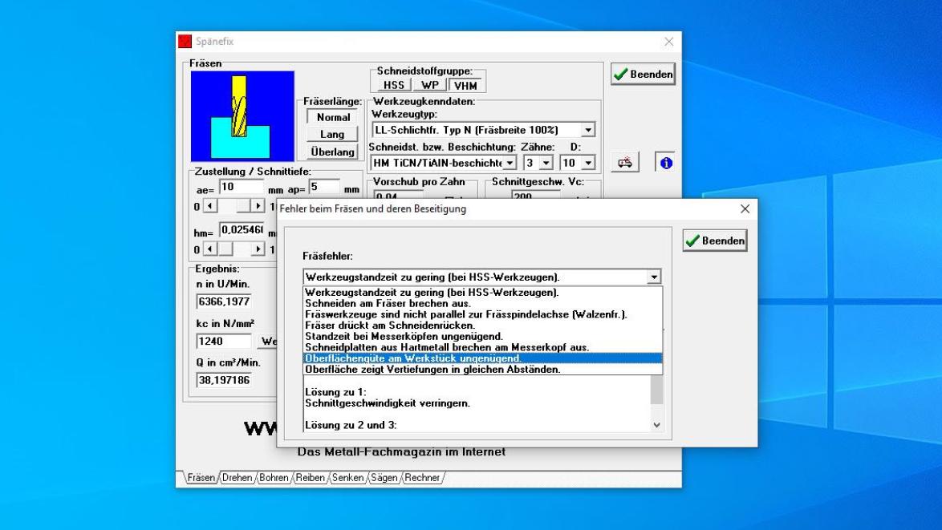Choose 'Werkzeugstandzeit zu gering' in the open list
Image resolution: width=942 pixels, height=530 pixels.
(482, 293)
